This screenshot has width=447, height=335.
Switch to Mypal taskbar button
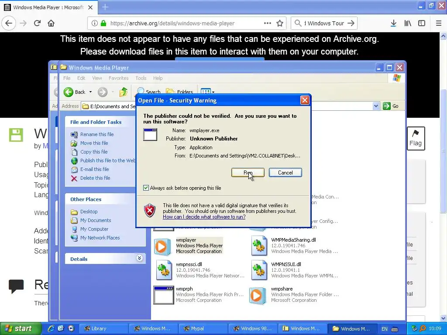click(x=203, y=328)
